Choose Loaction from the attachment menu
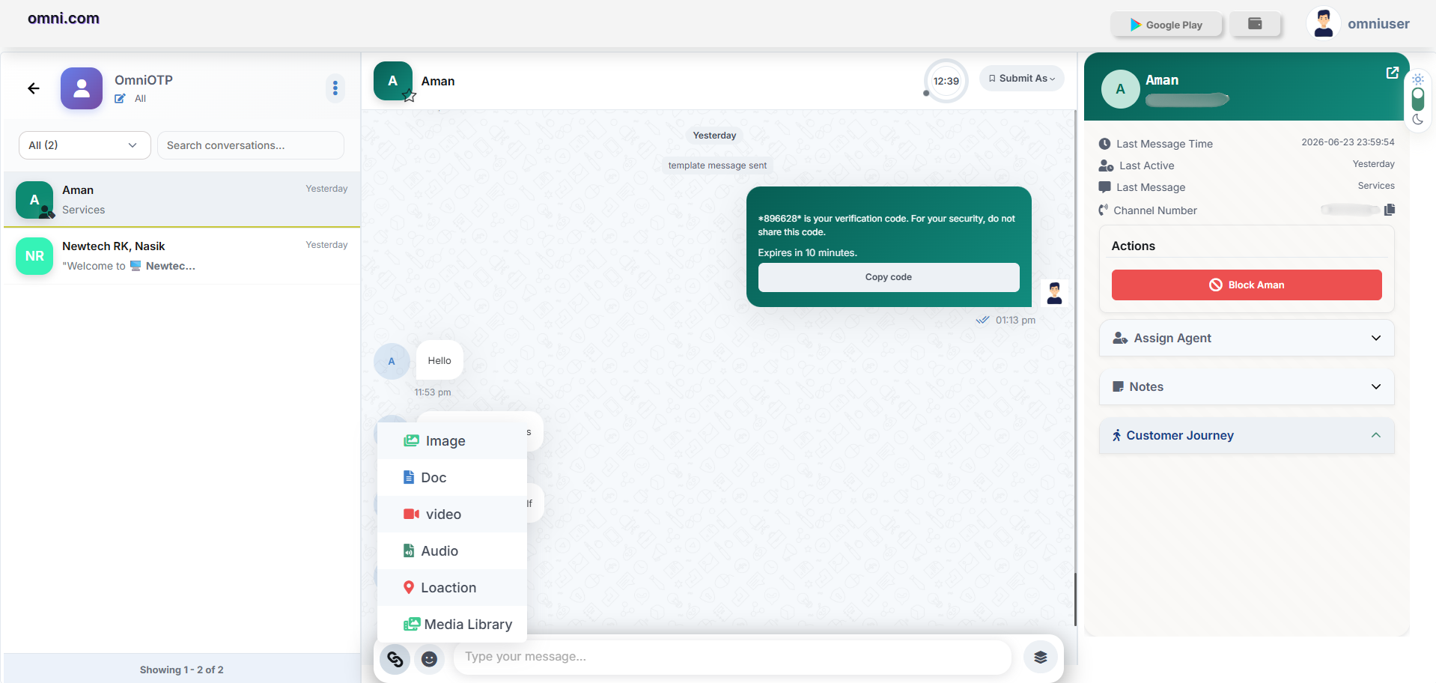The height and width of the screenshot is (683, 1436). (x=452, y=588)
